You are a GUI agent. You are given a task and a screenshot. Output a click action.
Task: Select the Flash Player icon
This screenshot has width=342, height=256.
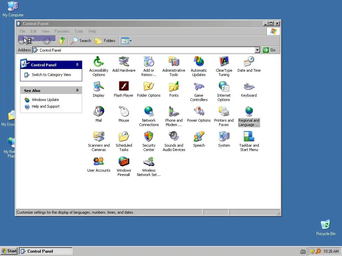click(124, 89)
